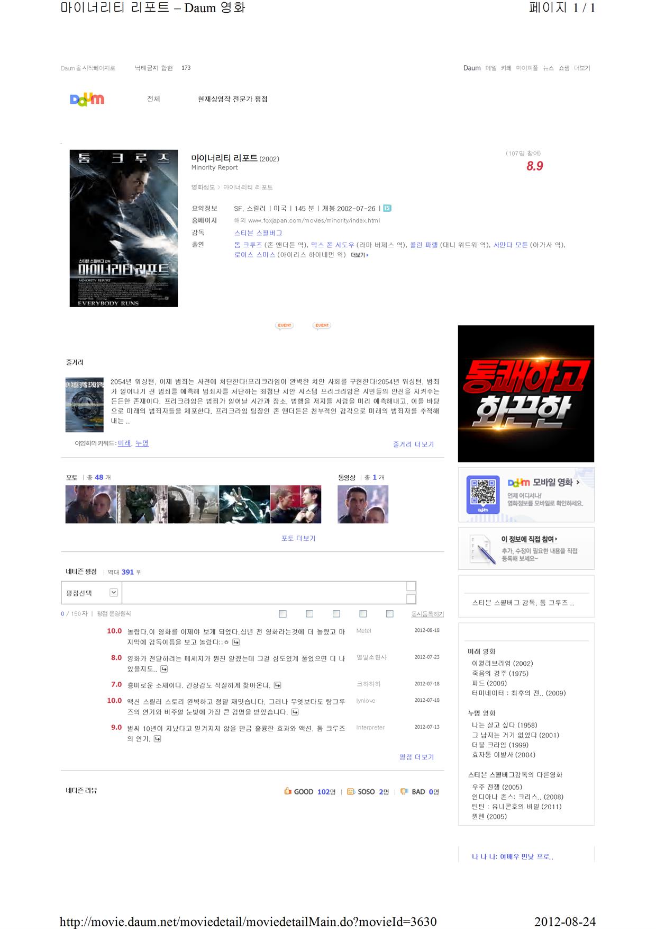
Task: Click the small arrow next to cast 더보기
Action: point(368,255)
